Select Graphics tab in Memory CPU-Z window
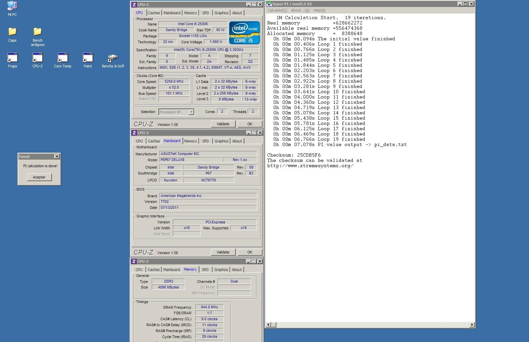This screenshot has height=342, width=529. 221,270
